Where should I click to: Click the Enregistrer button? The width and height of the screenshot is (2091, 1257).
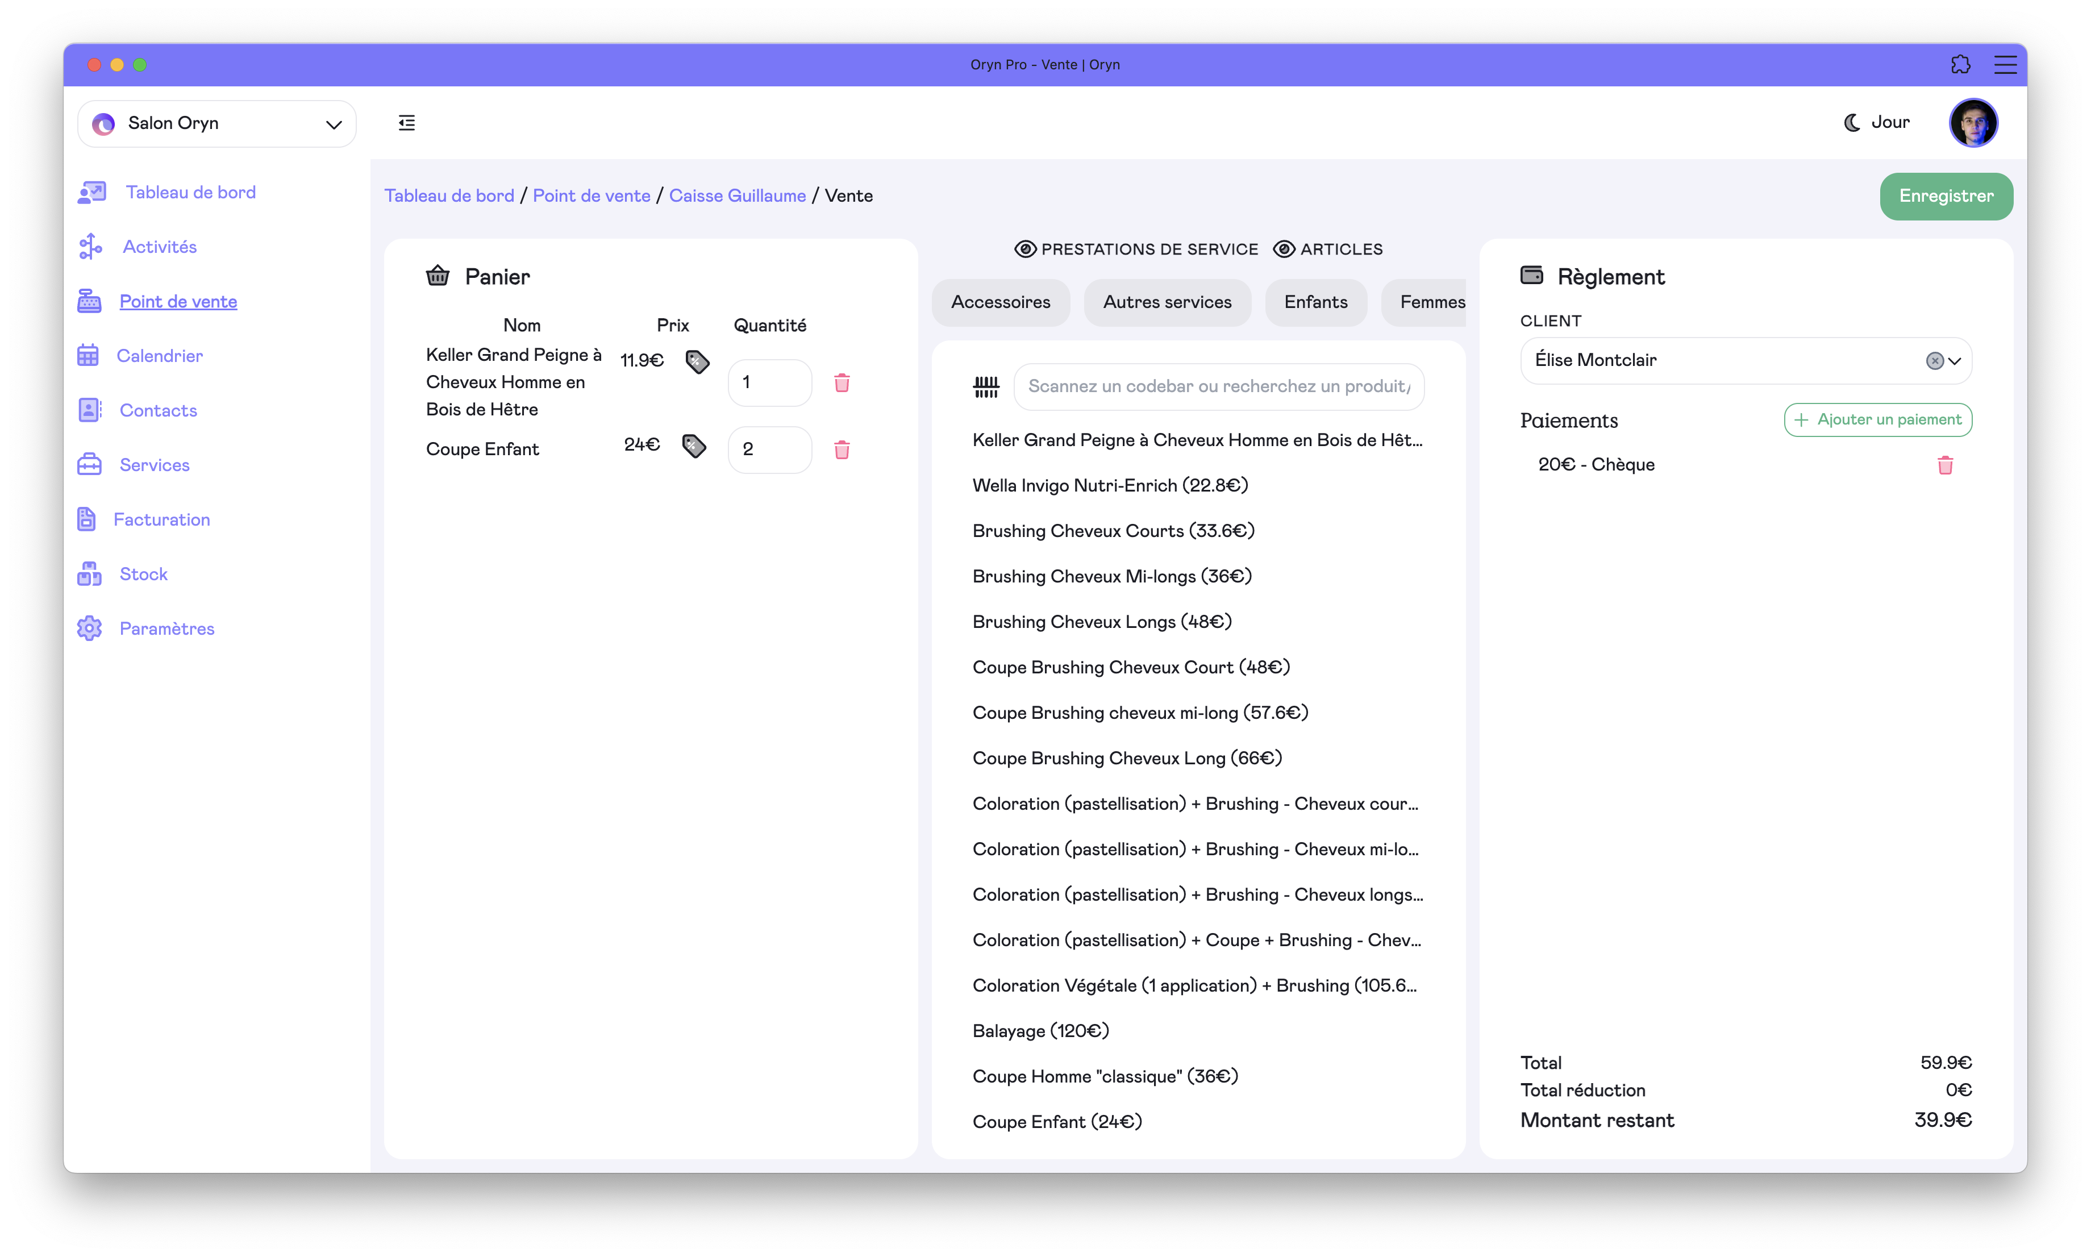coord(1946,197)
